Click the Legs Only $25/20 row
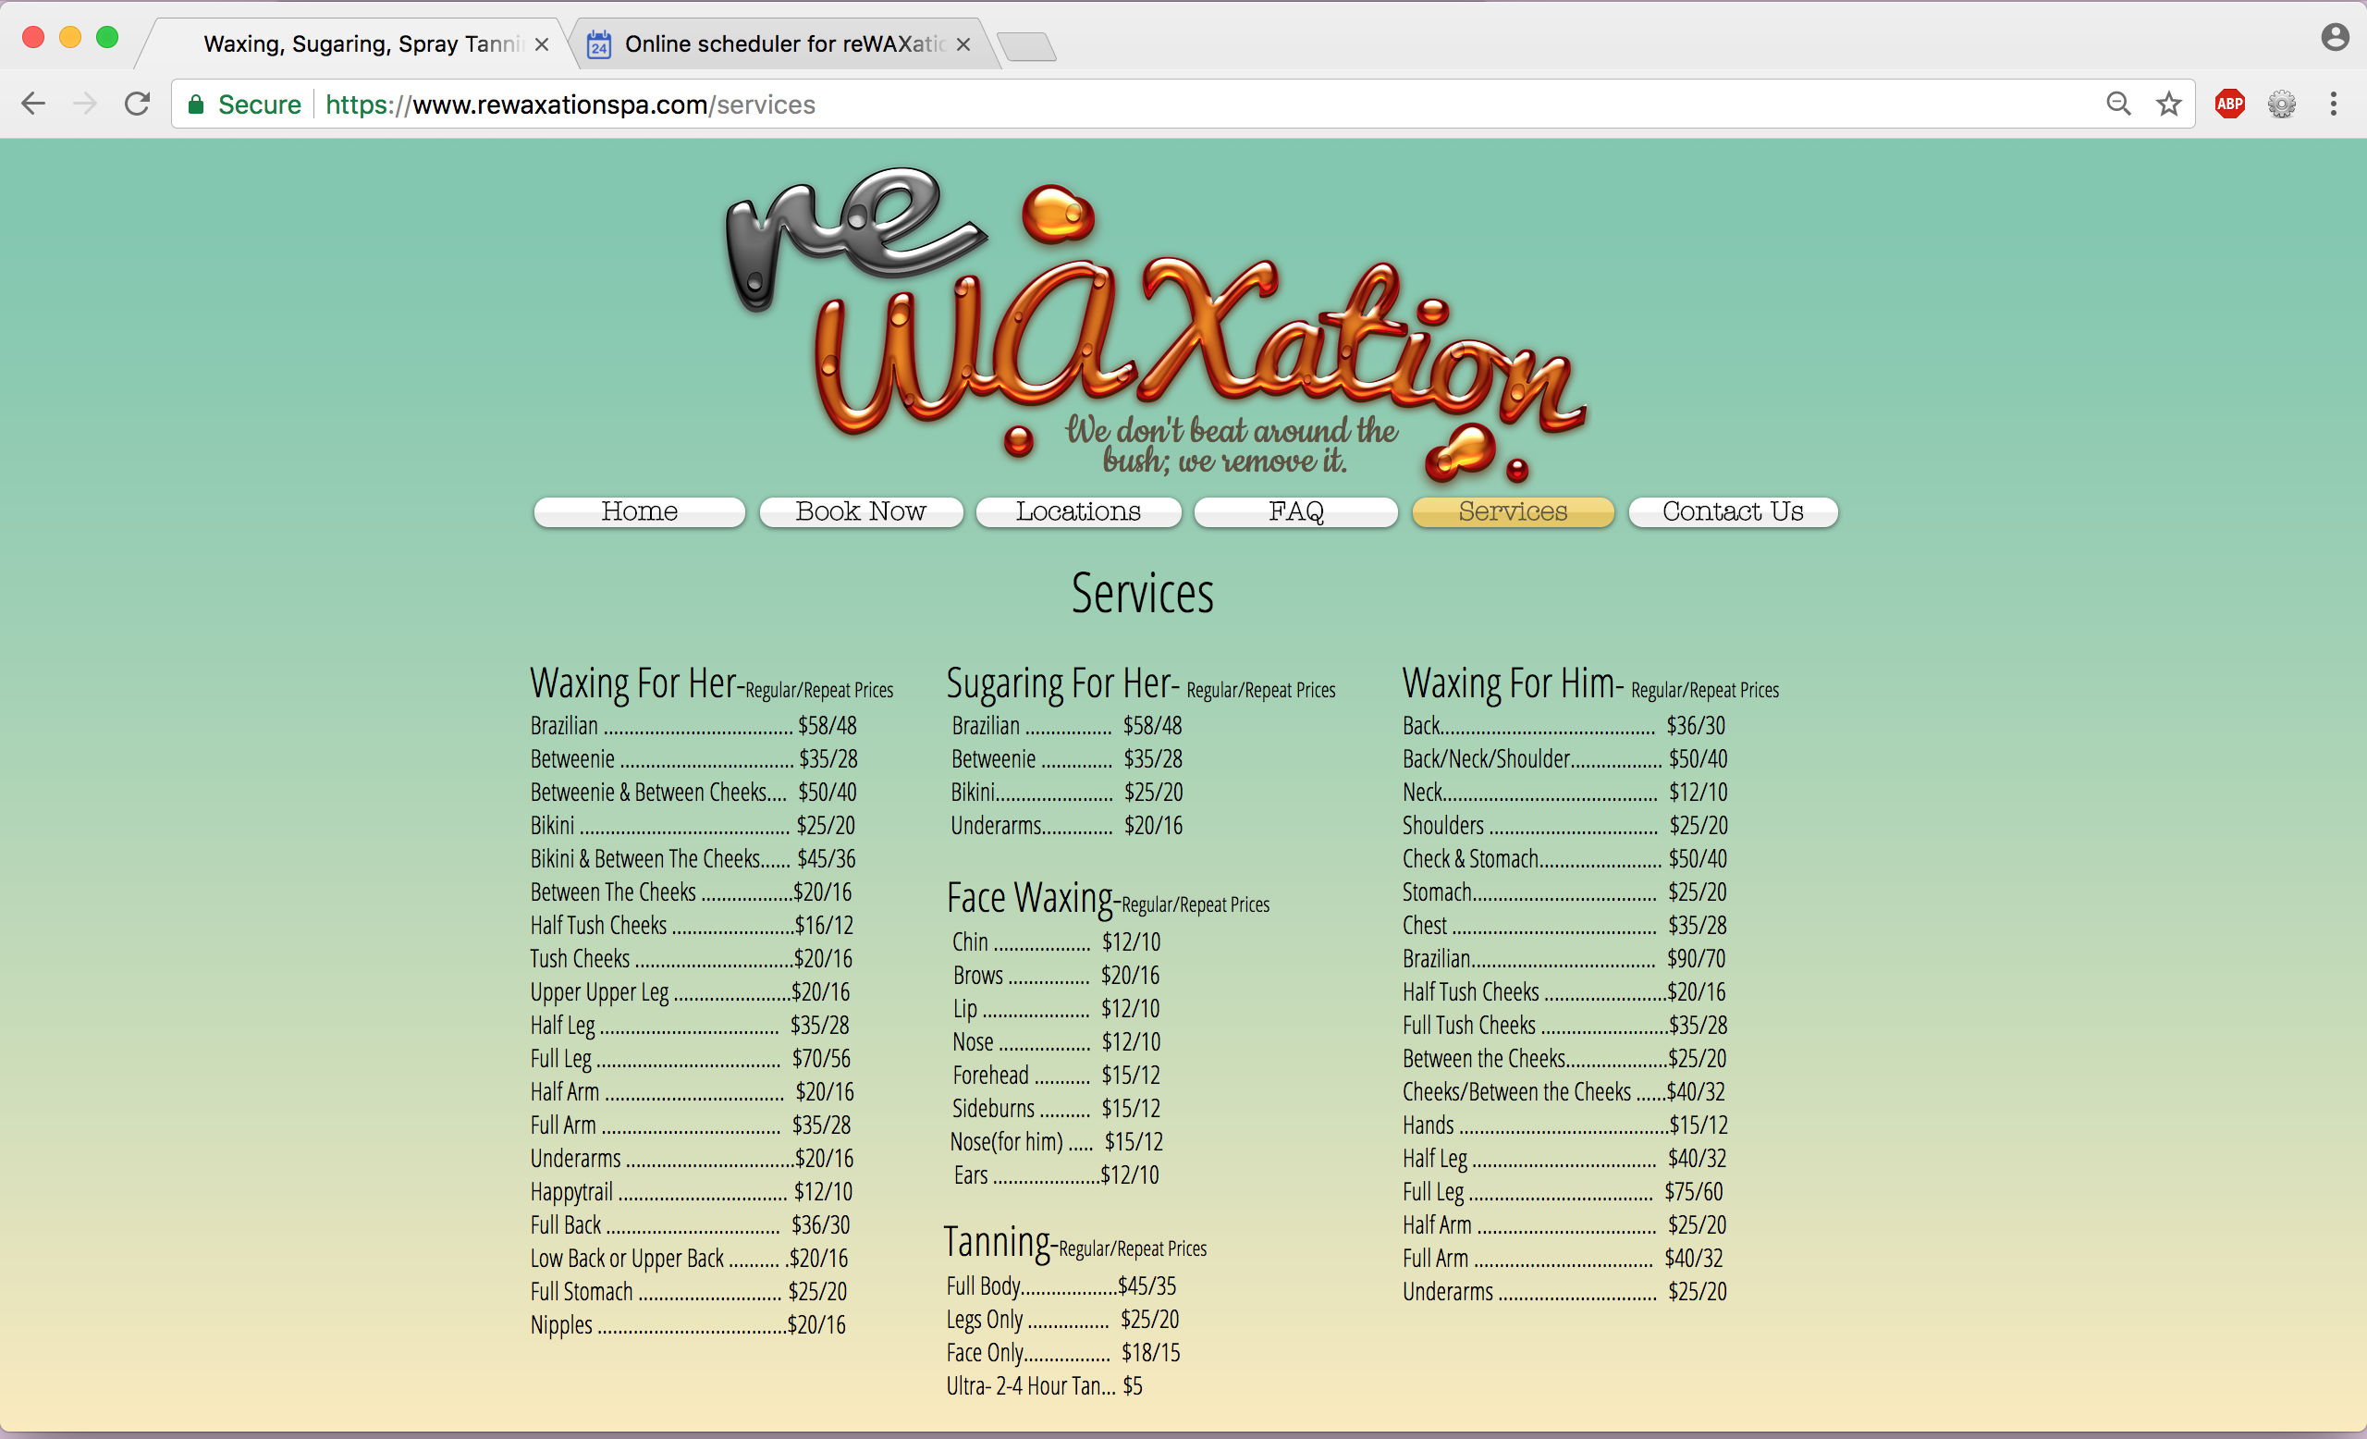The image size is (2367, 1439). coord(1062,1320)
